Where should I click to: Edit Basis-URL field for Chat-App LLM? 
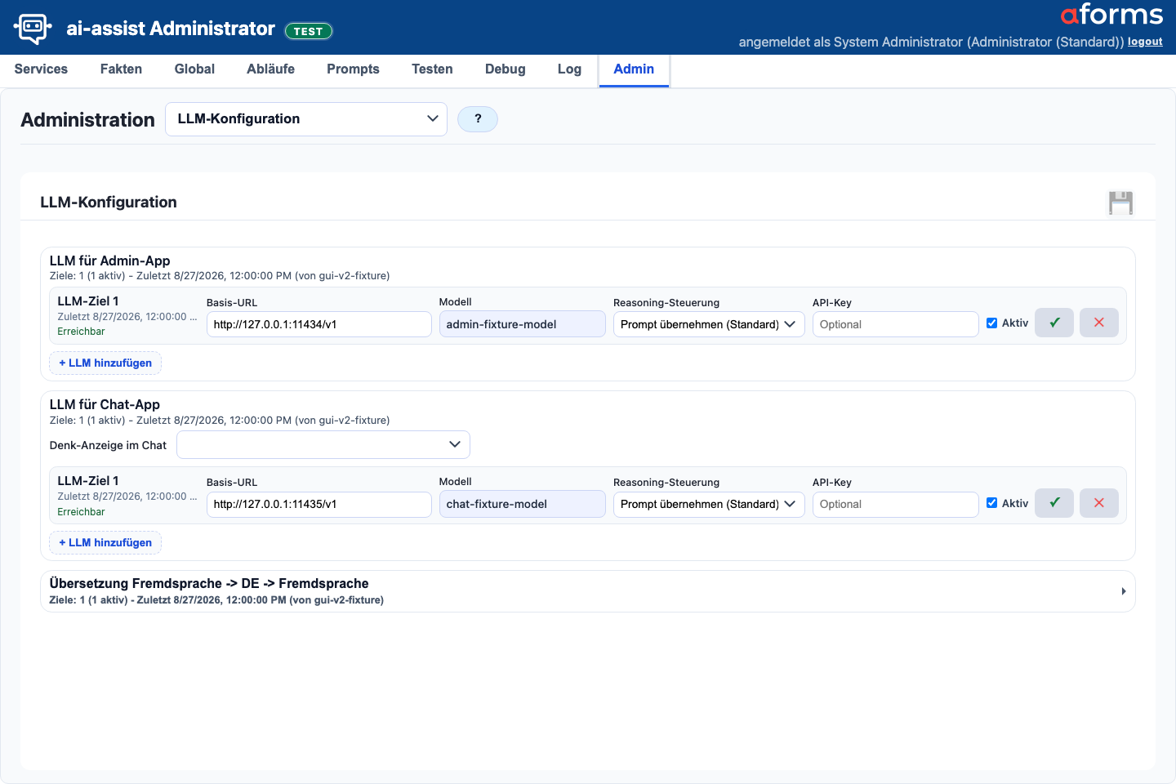pyautogui.click(x=318, y=504)
